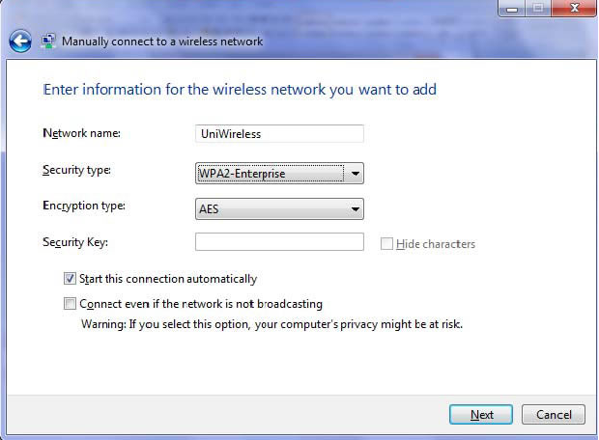Click the Manually connect to a wireless network title

pos(162,41)
